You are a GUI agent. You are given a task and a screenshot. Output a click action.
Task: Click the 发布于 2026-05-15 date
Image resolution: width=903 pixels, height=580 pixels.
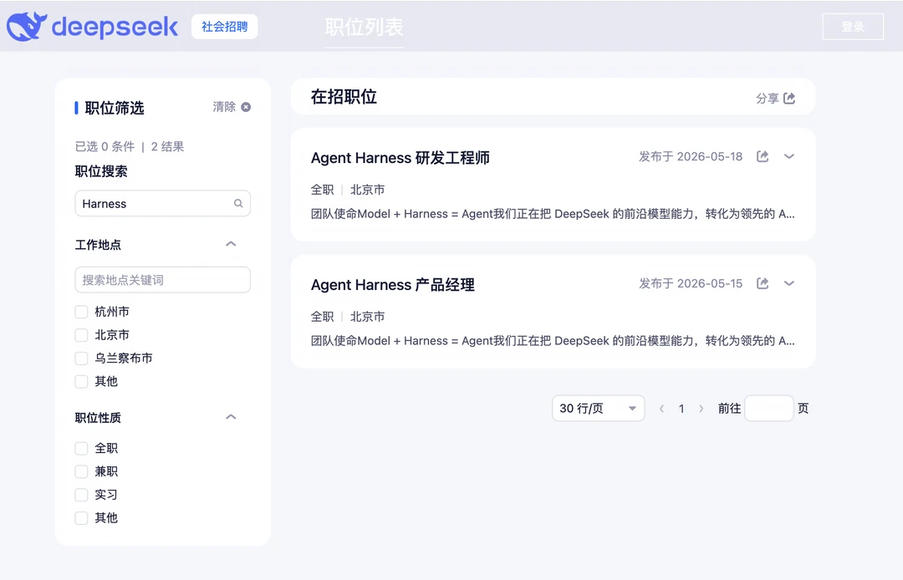tap(691, 283)
